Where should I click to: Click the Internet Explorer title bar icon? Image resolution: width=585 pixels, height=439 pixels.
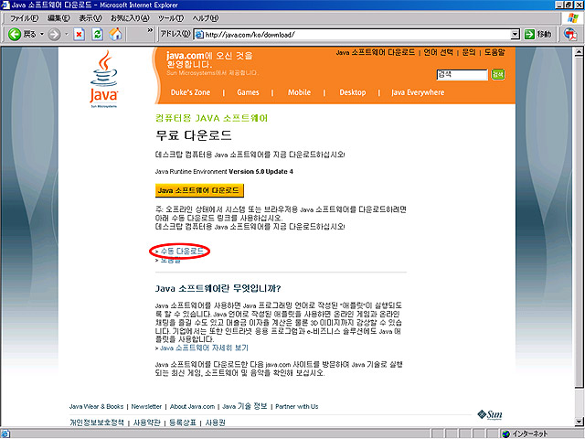(x=5, y=5)
